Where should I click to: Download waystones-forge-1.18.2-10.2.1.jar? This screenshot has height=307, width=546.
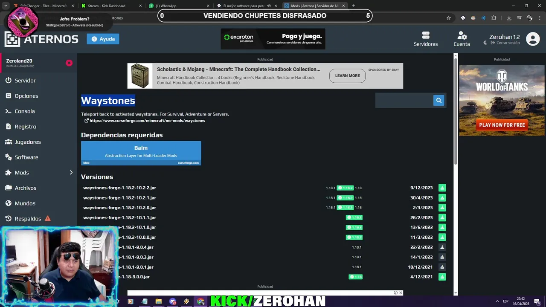tap(442, 198)
